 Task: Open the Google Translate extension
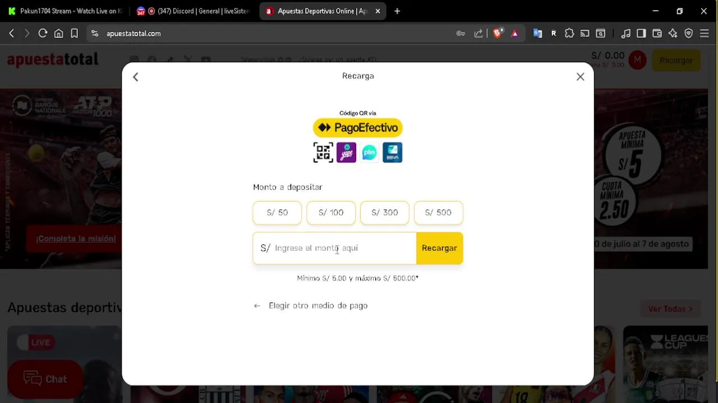point(538,34)
